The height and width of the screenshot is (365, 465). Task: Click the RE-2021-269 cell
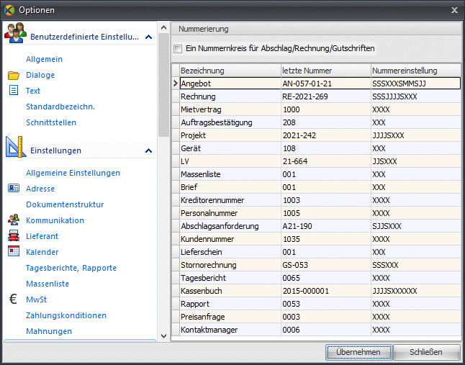pos(326,96)
